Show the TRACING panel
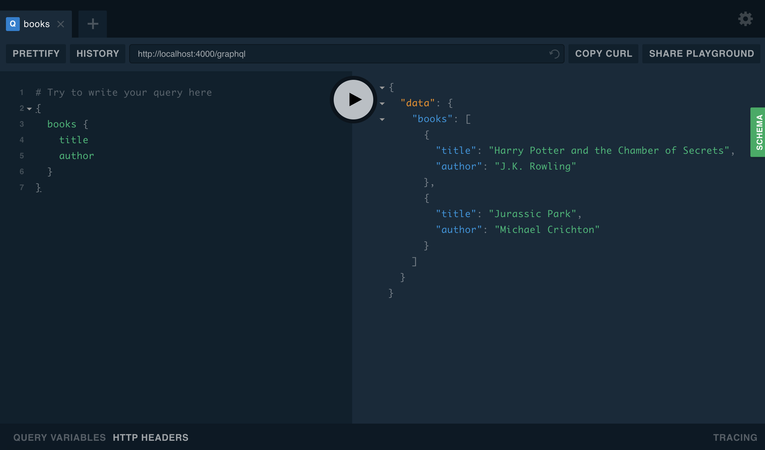The image size is (765, 450). (735, 437)
